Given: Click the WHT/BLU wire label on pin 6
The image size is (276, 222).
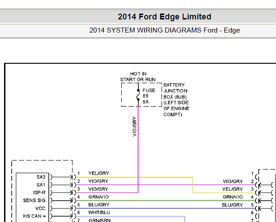Looking at the screenshot, I should tap(99, 213).
